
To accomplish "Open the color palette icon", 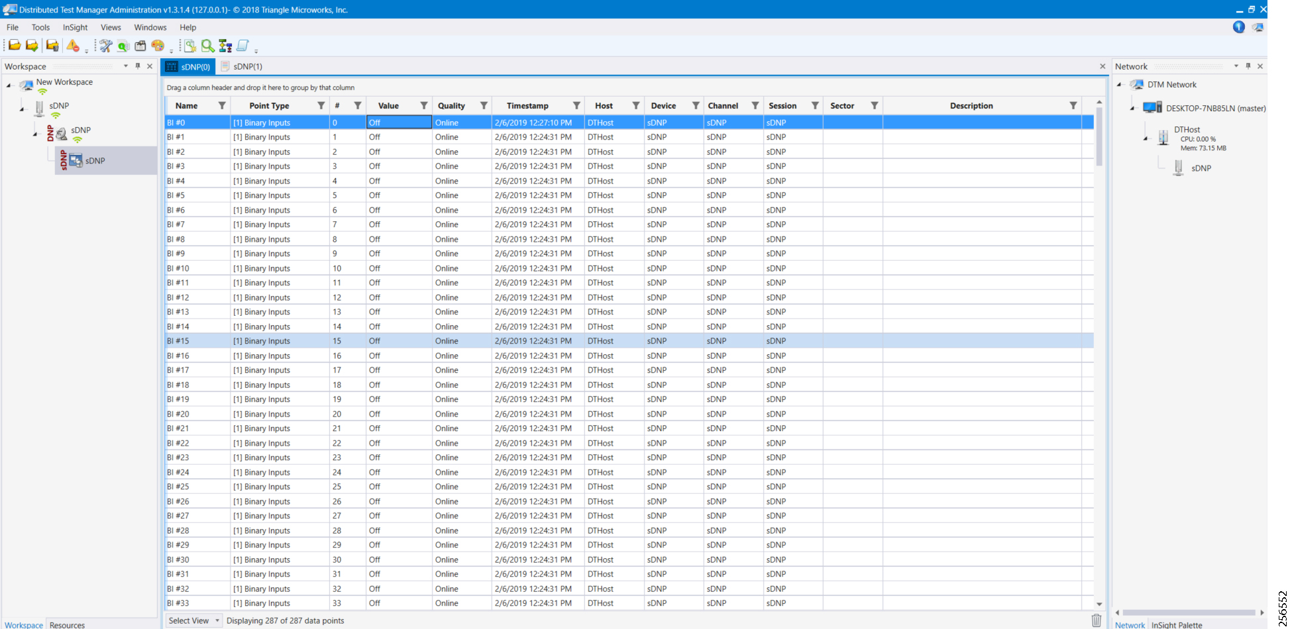I will pyautogui.click(x=158, y=46).
